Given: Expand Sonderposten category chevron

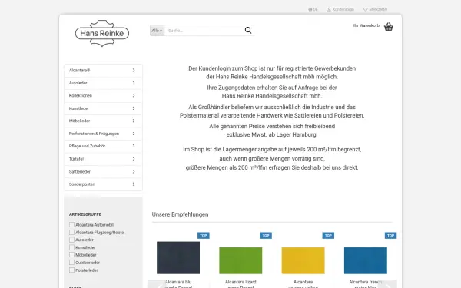Looking at the screenshot, I should pos(134,184).
